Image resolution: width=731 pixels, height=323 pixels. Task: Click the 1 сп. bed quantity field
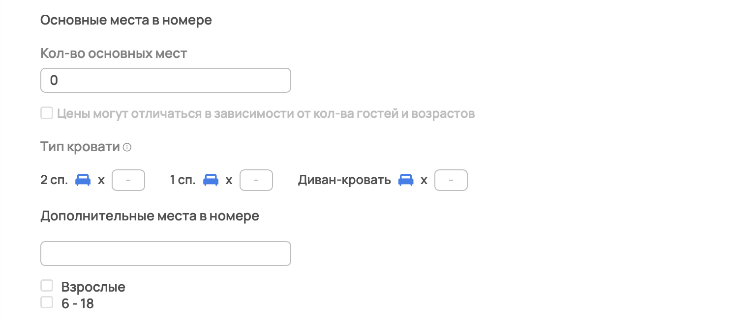(x=256, y=180)
